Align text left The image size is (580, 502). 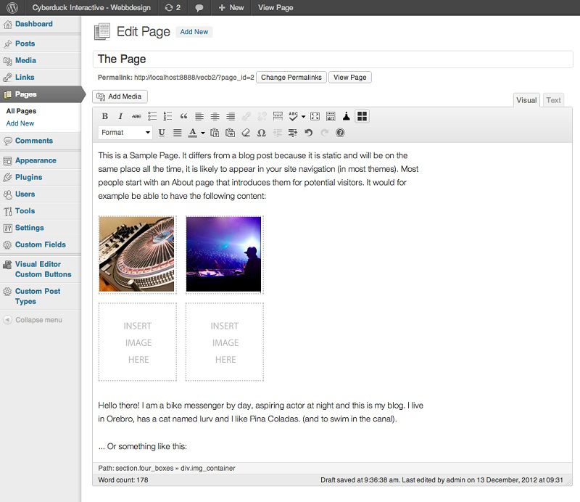pyautogui.click(x=199, y=116)
